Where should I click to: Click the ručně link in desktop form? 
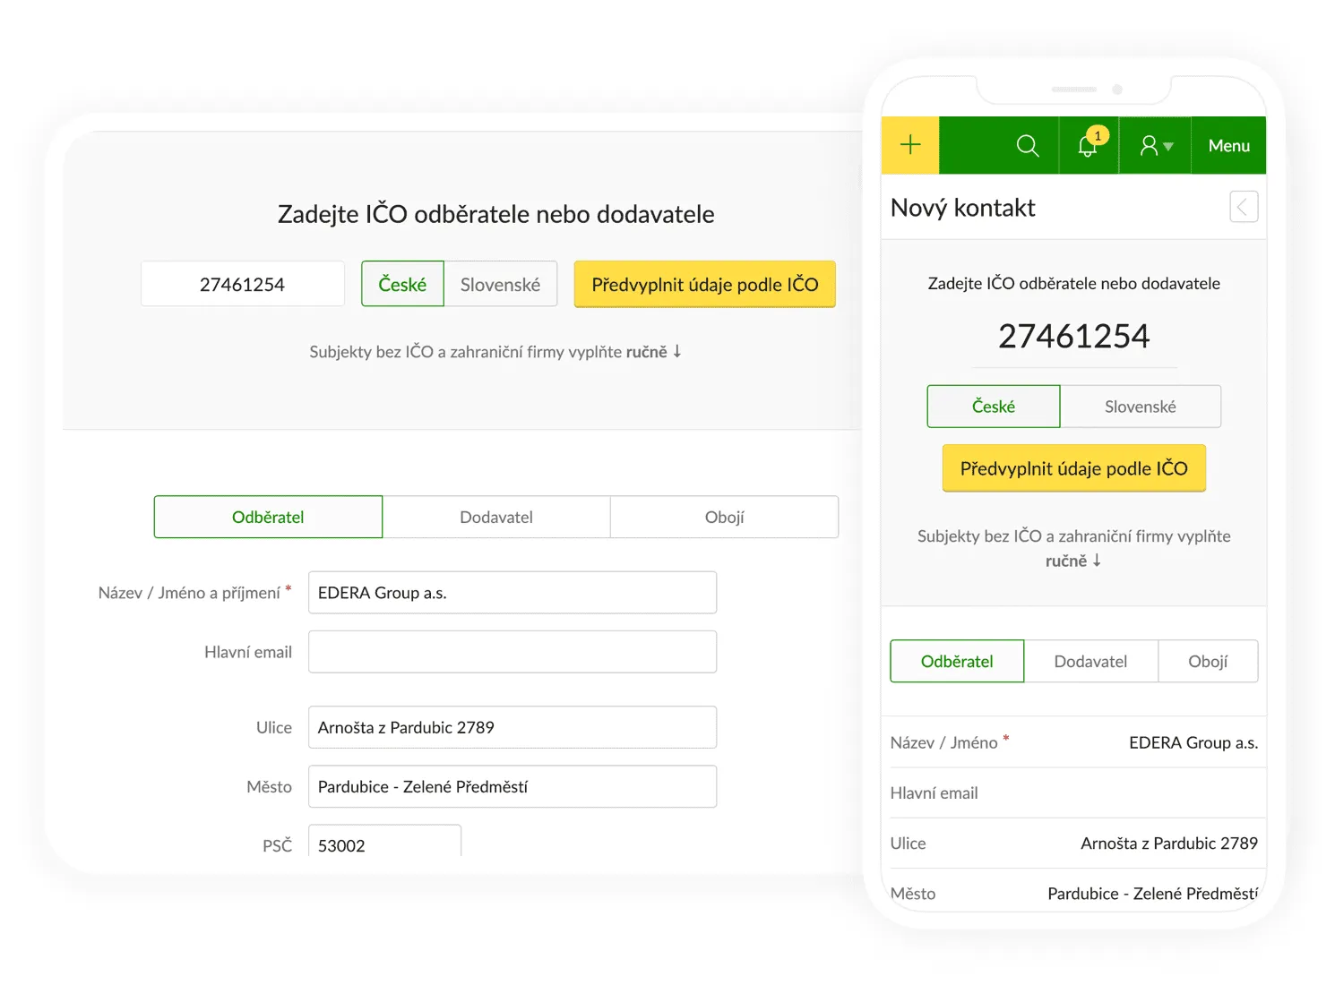[x=647, y=352]
